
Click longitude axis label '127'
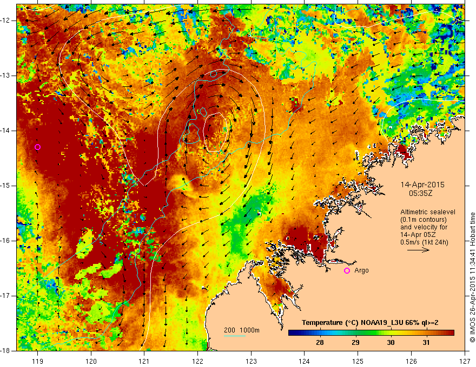[465, 361]
